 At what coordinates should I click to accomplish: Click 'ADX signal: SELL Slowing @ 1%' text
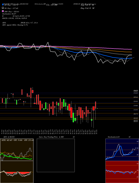(15, 25)
